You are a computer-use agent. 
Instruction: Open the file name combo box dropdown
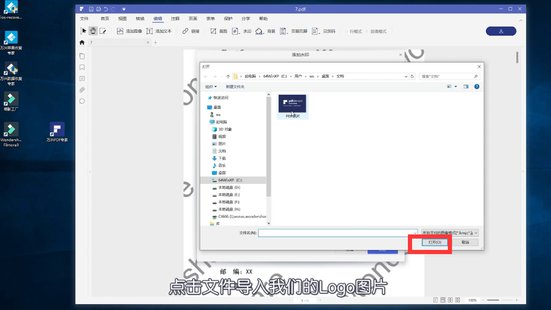tap(415, 233)
